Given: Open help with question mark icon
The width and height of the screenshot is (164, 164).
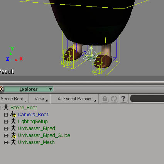Looking at the screenshot, I should tap(123, 99).
